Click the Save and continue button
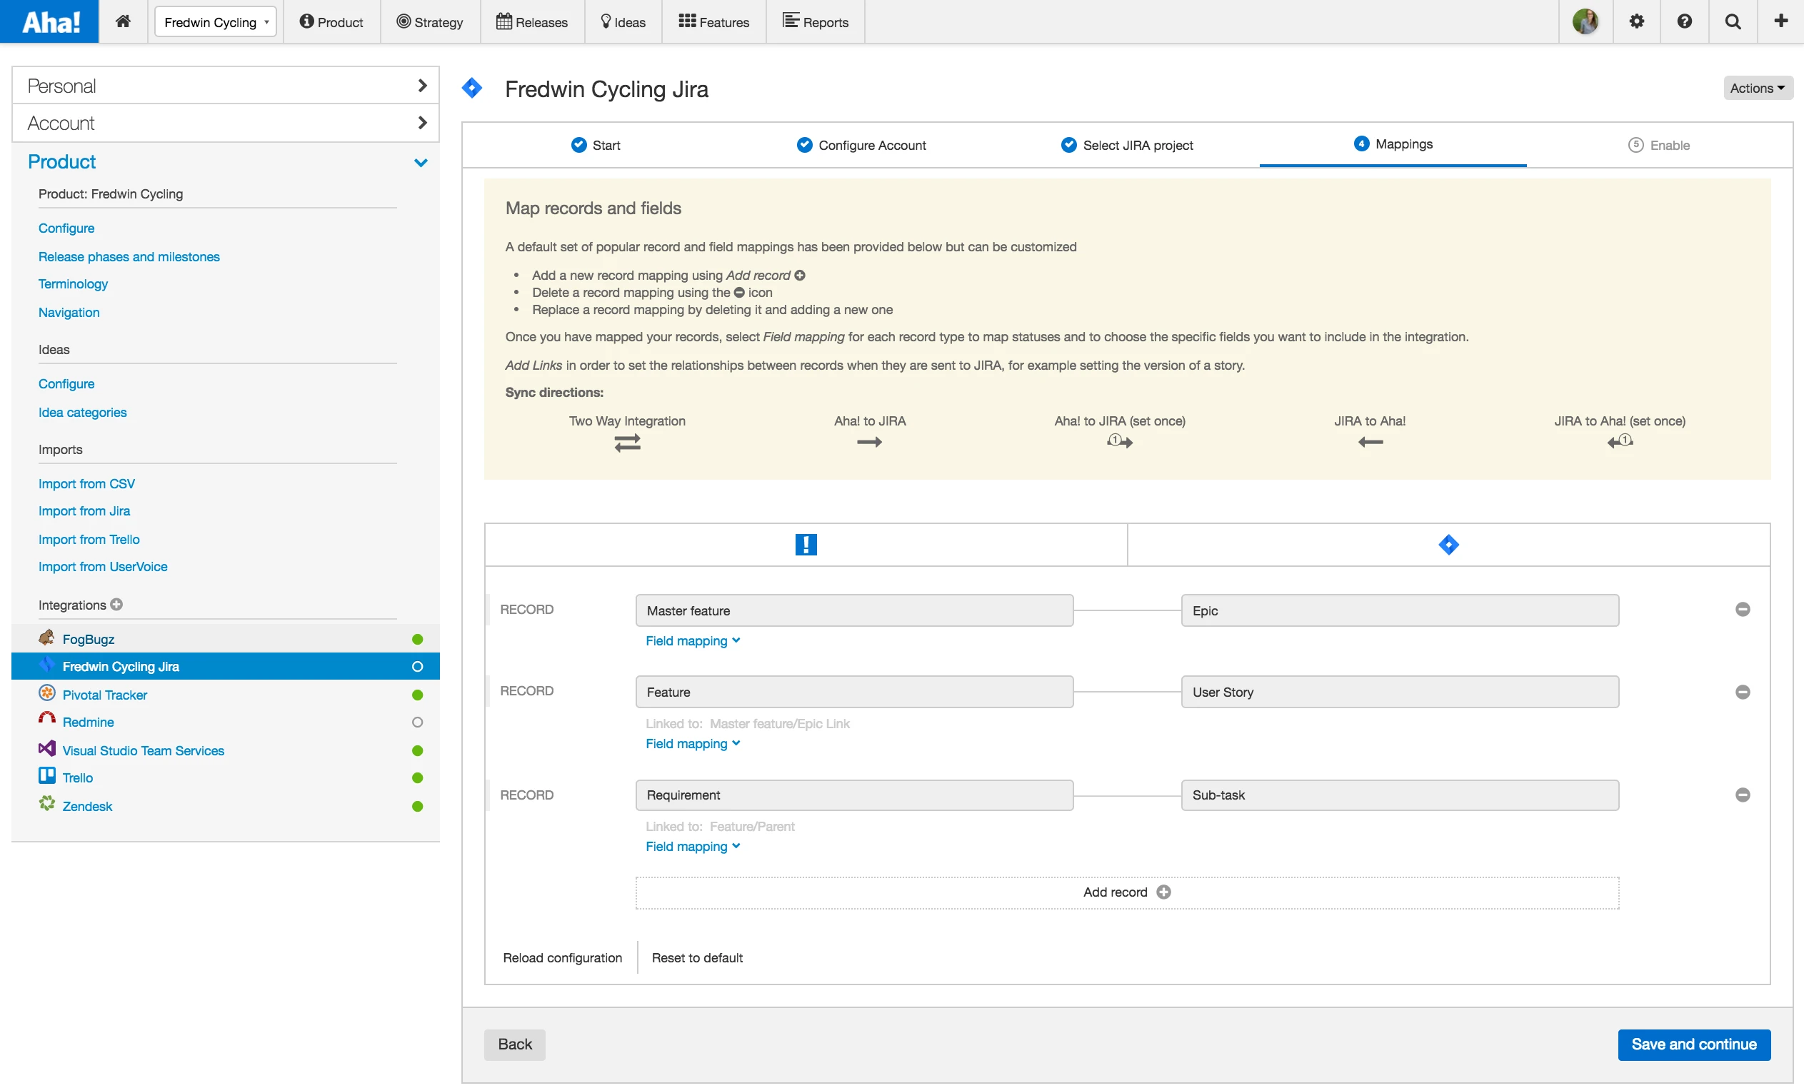The image size is (1804, 1088). coord(1693,1044)
